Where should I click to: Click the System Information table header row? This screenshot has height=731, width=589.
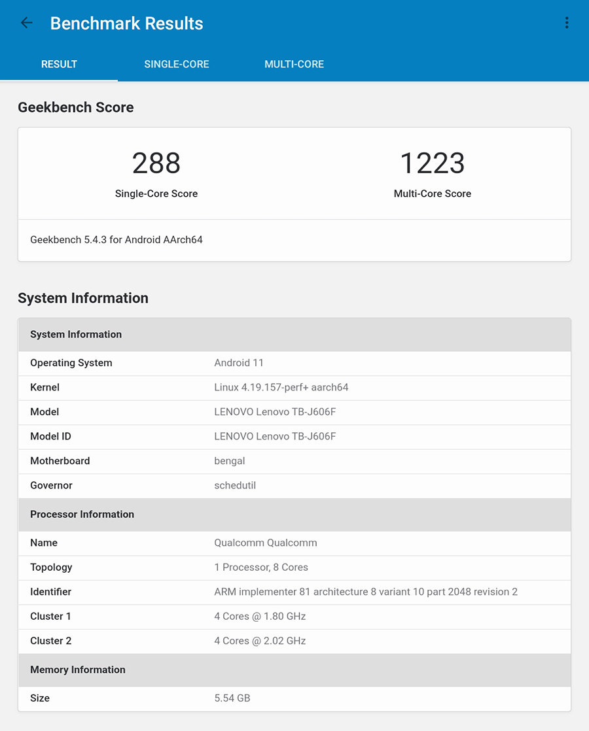click(x=294, y=335)
